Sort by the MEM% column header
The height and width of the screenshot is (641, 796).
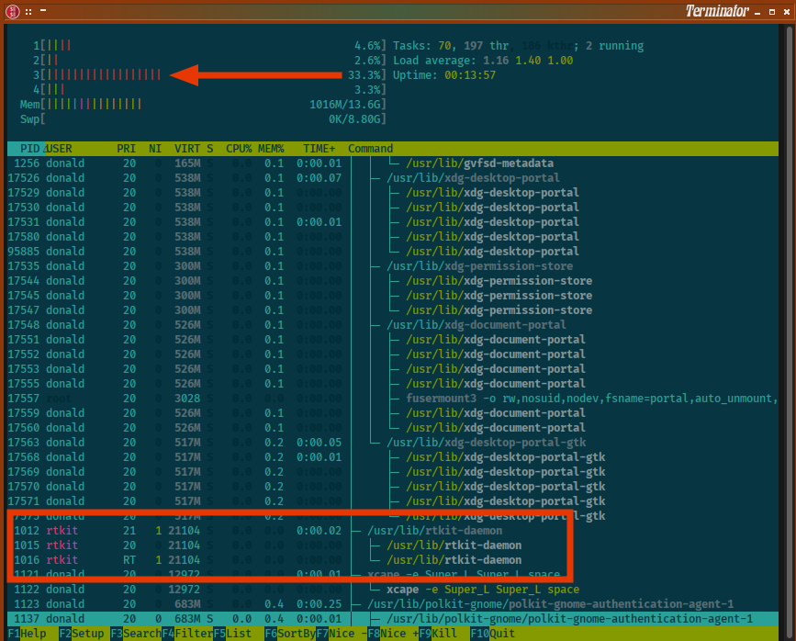click(271, 149)
